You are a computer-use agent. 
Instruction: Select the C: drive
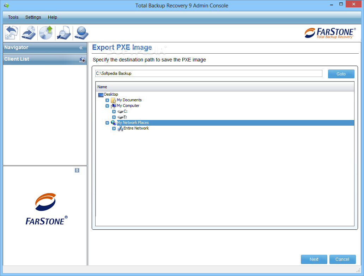tap(125, 111)
